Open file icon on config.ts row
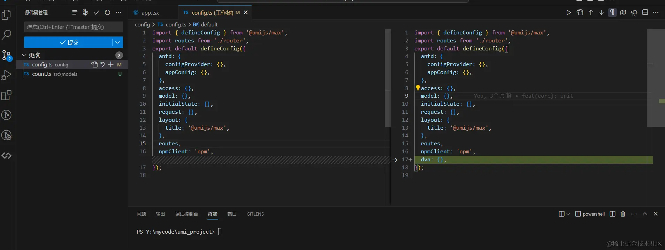The image size is (665, 250). click(x=94, y=64)
